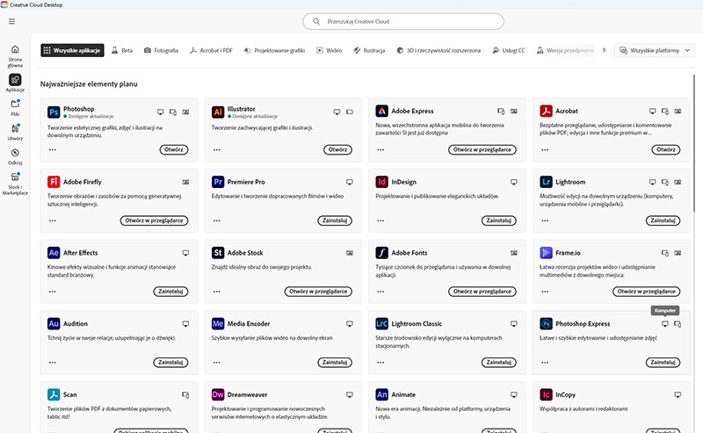Click Otwórz button for Acrobat
This screenshot has width=703, height=433.
(666, 149)
